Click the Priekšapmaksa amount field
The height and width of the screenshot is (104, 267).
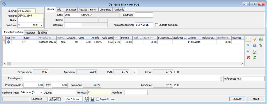34,85
